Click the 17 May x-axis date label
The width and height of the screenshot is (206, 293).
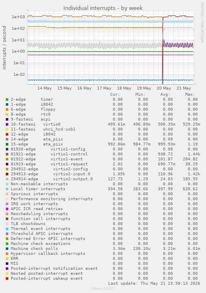click(104, 88)
